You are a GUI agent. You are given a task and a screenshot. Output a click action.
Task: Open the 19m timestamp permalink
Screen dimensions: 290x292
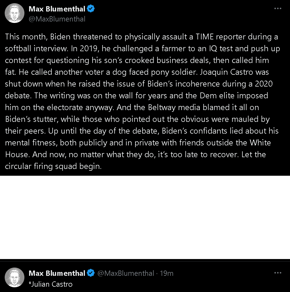click(x=167, y=273)
